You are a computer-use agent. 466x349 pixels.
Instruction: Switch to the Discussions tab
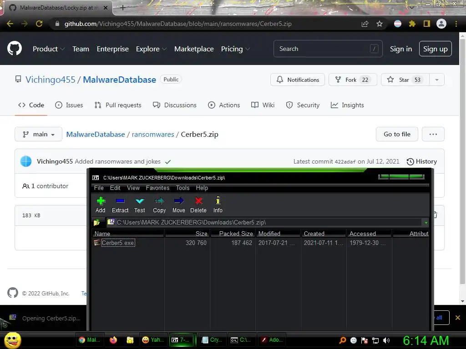(x=174, y=105)
